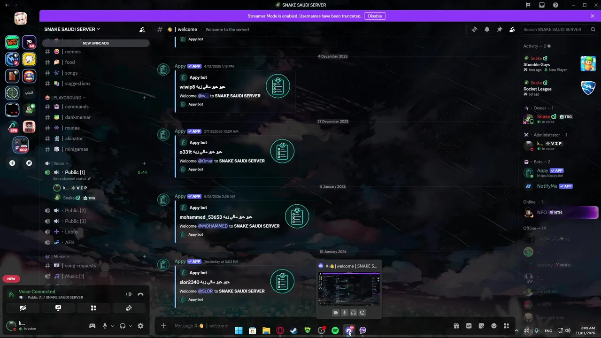Open NFO member in Online list
Screen dimensions: 601x338
coord(560,213)
